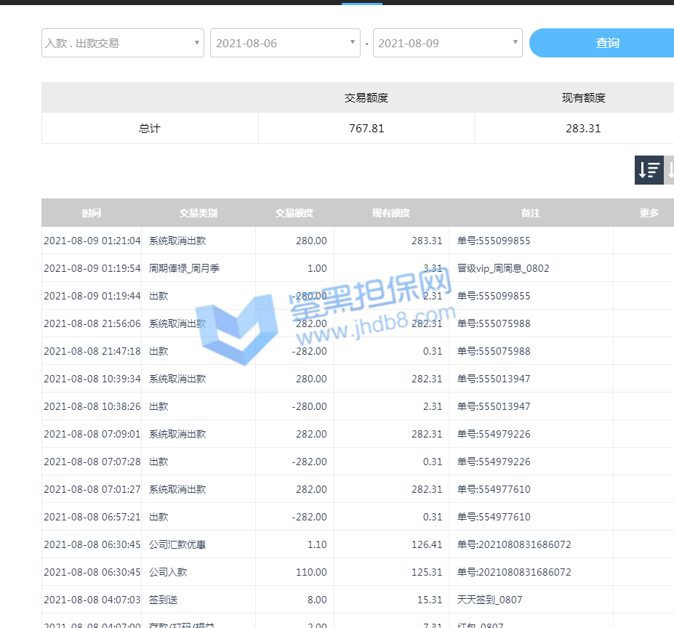Click order number 单号:555075988 in the 系统取消出款 row

494,323
